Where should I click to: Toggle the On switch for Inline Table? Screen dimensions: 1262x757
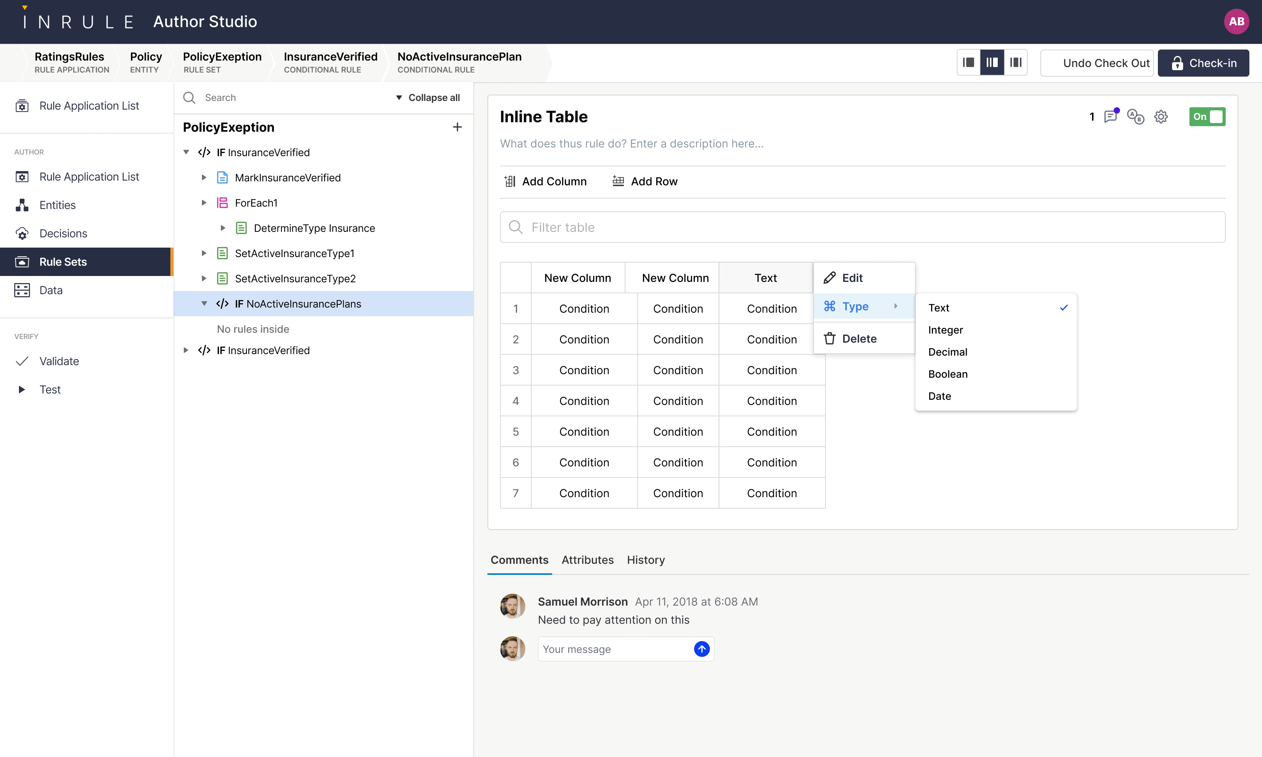pos(1207,116)
